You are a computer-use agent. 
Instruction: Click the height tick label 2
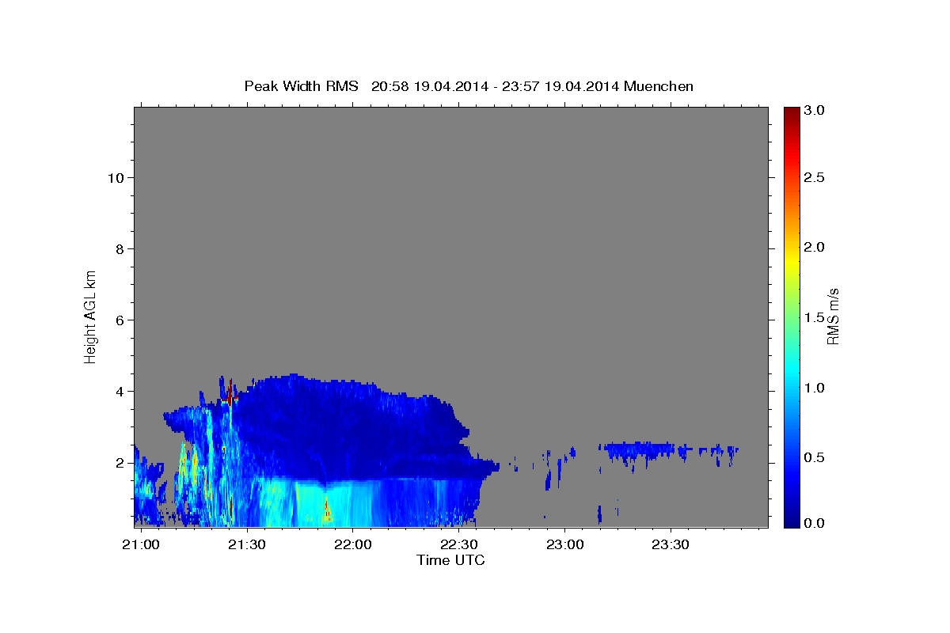click(x=120, y=462)
